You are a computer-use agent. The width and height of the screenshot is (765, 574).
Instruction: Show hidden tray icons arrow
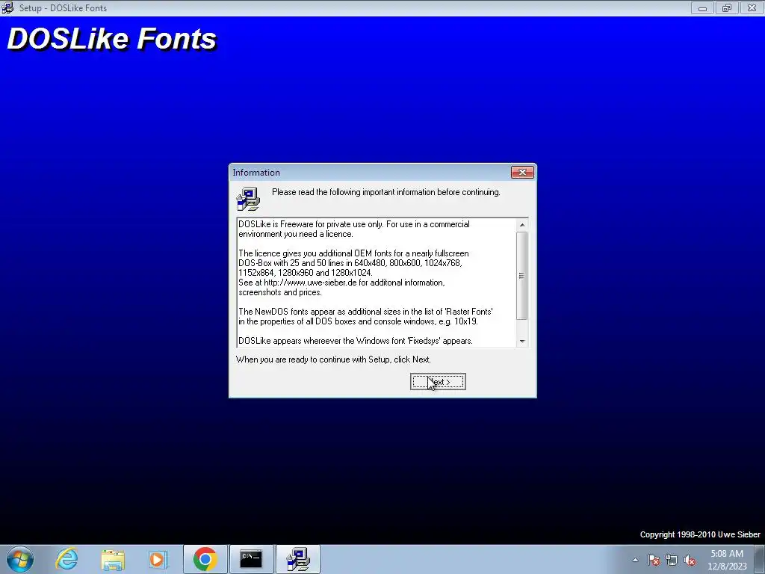pos(635,560)
